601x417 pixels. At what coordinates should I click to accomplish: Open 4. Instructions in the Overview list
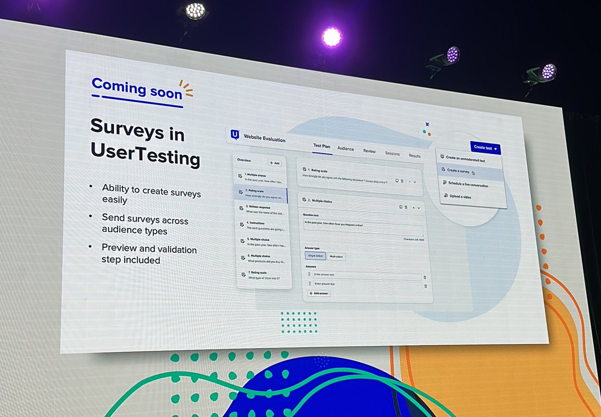point(262,226)
